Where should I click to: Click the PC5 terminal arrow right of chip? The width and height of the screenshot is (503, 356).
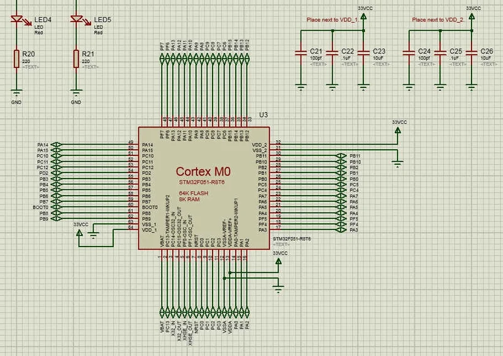(341, 184)
